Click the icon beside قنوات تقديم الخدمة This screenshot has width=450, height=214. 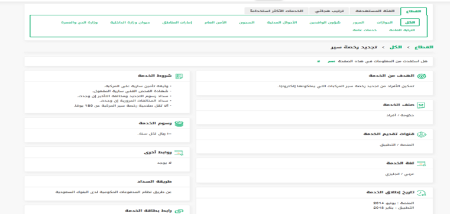(x=421, y=134)
